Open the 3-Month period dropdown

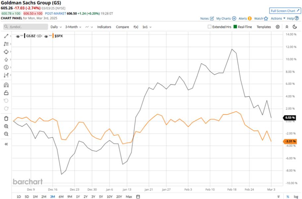click(73, 27)
